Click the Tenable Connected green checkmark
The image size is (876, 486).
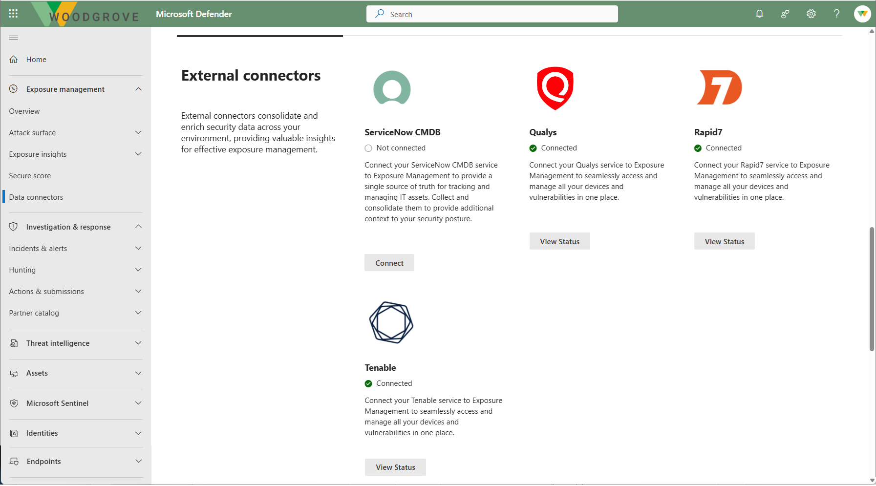click(x=368, y=383)
